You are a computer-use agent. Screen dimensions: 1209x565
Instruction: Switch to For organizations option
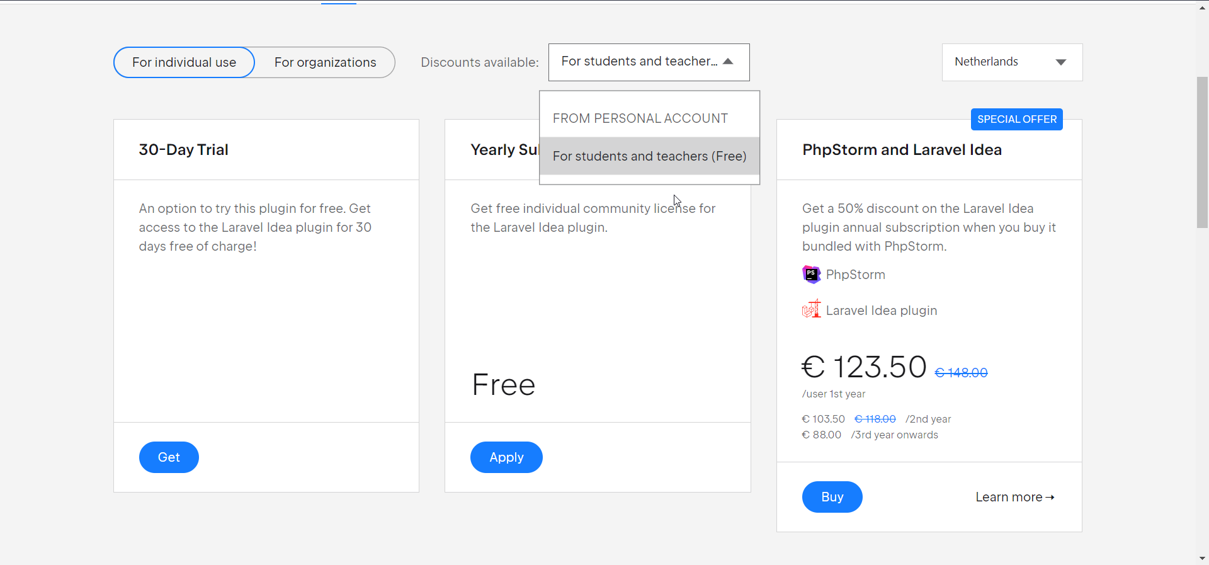(x=325, y=62)
